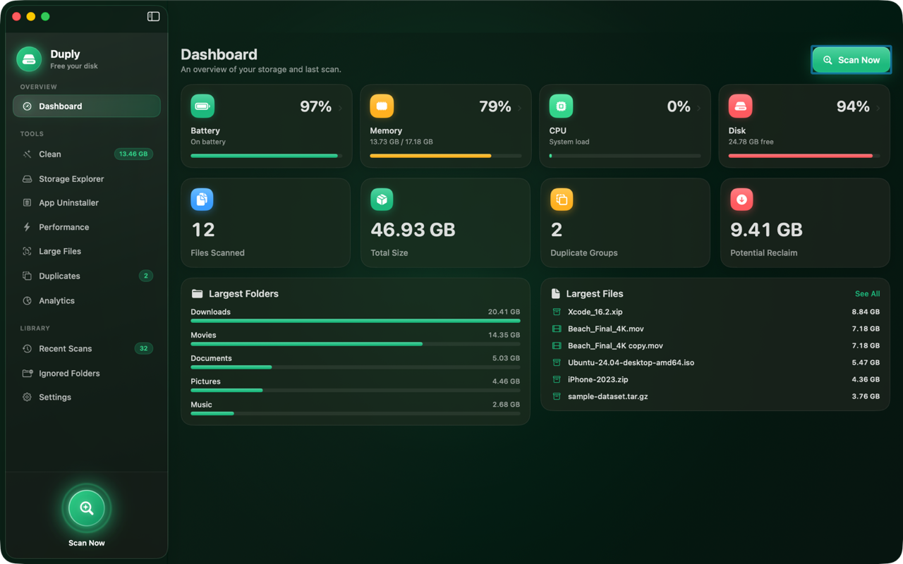Screen dimensions: 903x564
Task: Expand the Memory card chevron
Action: pyautogui.click(x=520, y=108)
